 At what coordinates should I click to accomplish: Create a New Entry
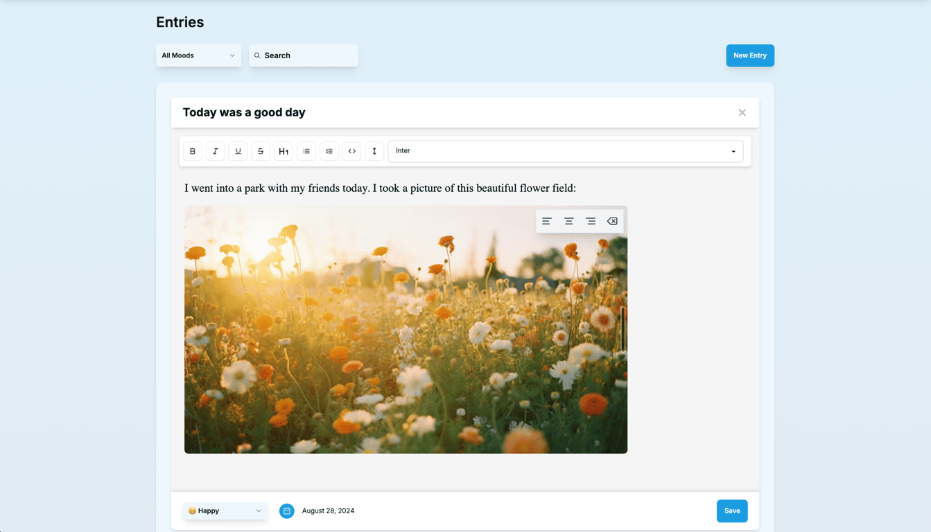click(749, 55)
